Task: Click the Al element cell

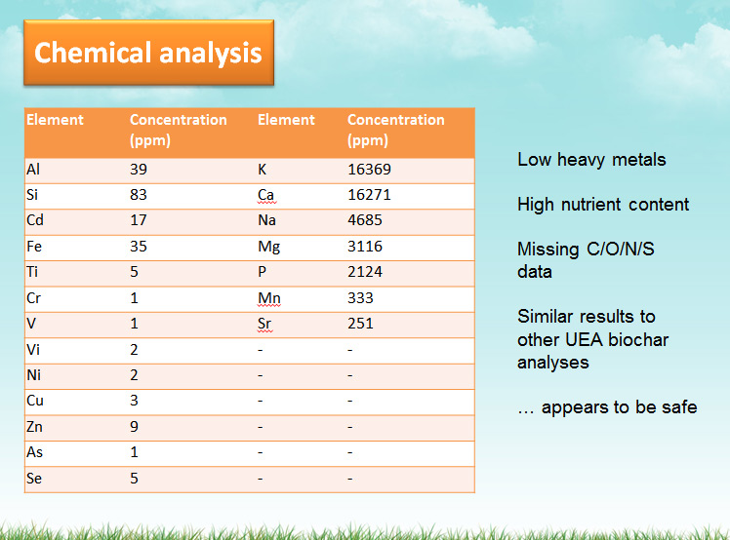Action: pos(33,170)
